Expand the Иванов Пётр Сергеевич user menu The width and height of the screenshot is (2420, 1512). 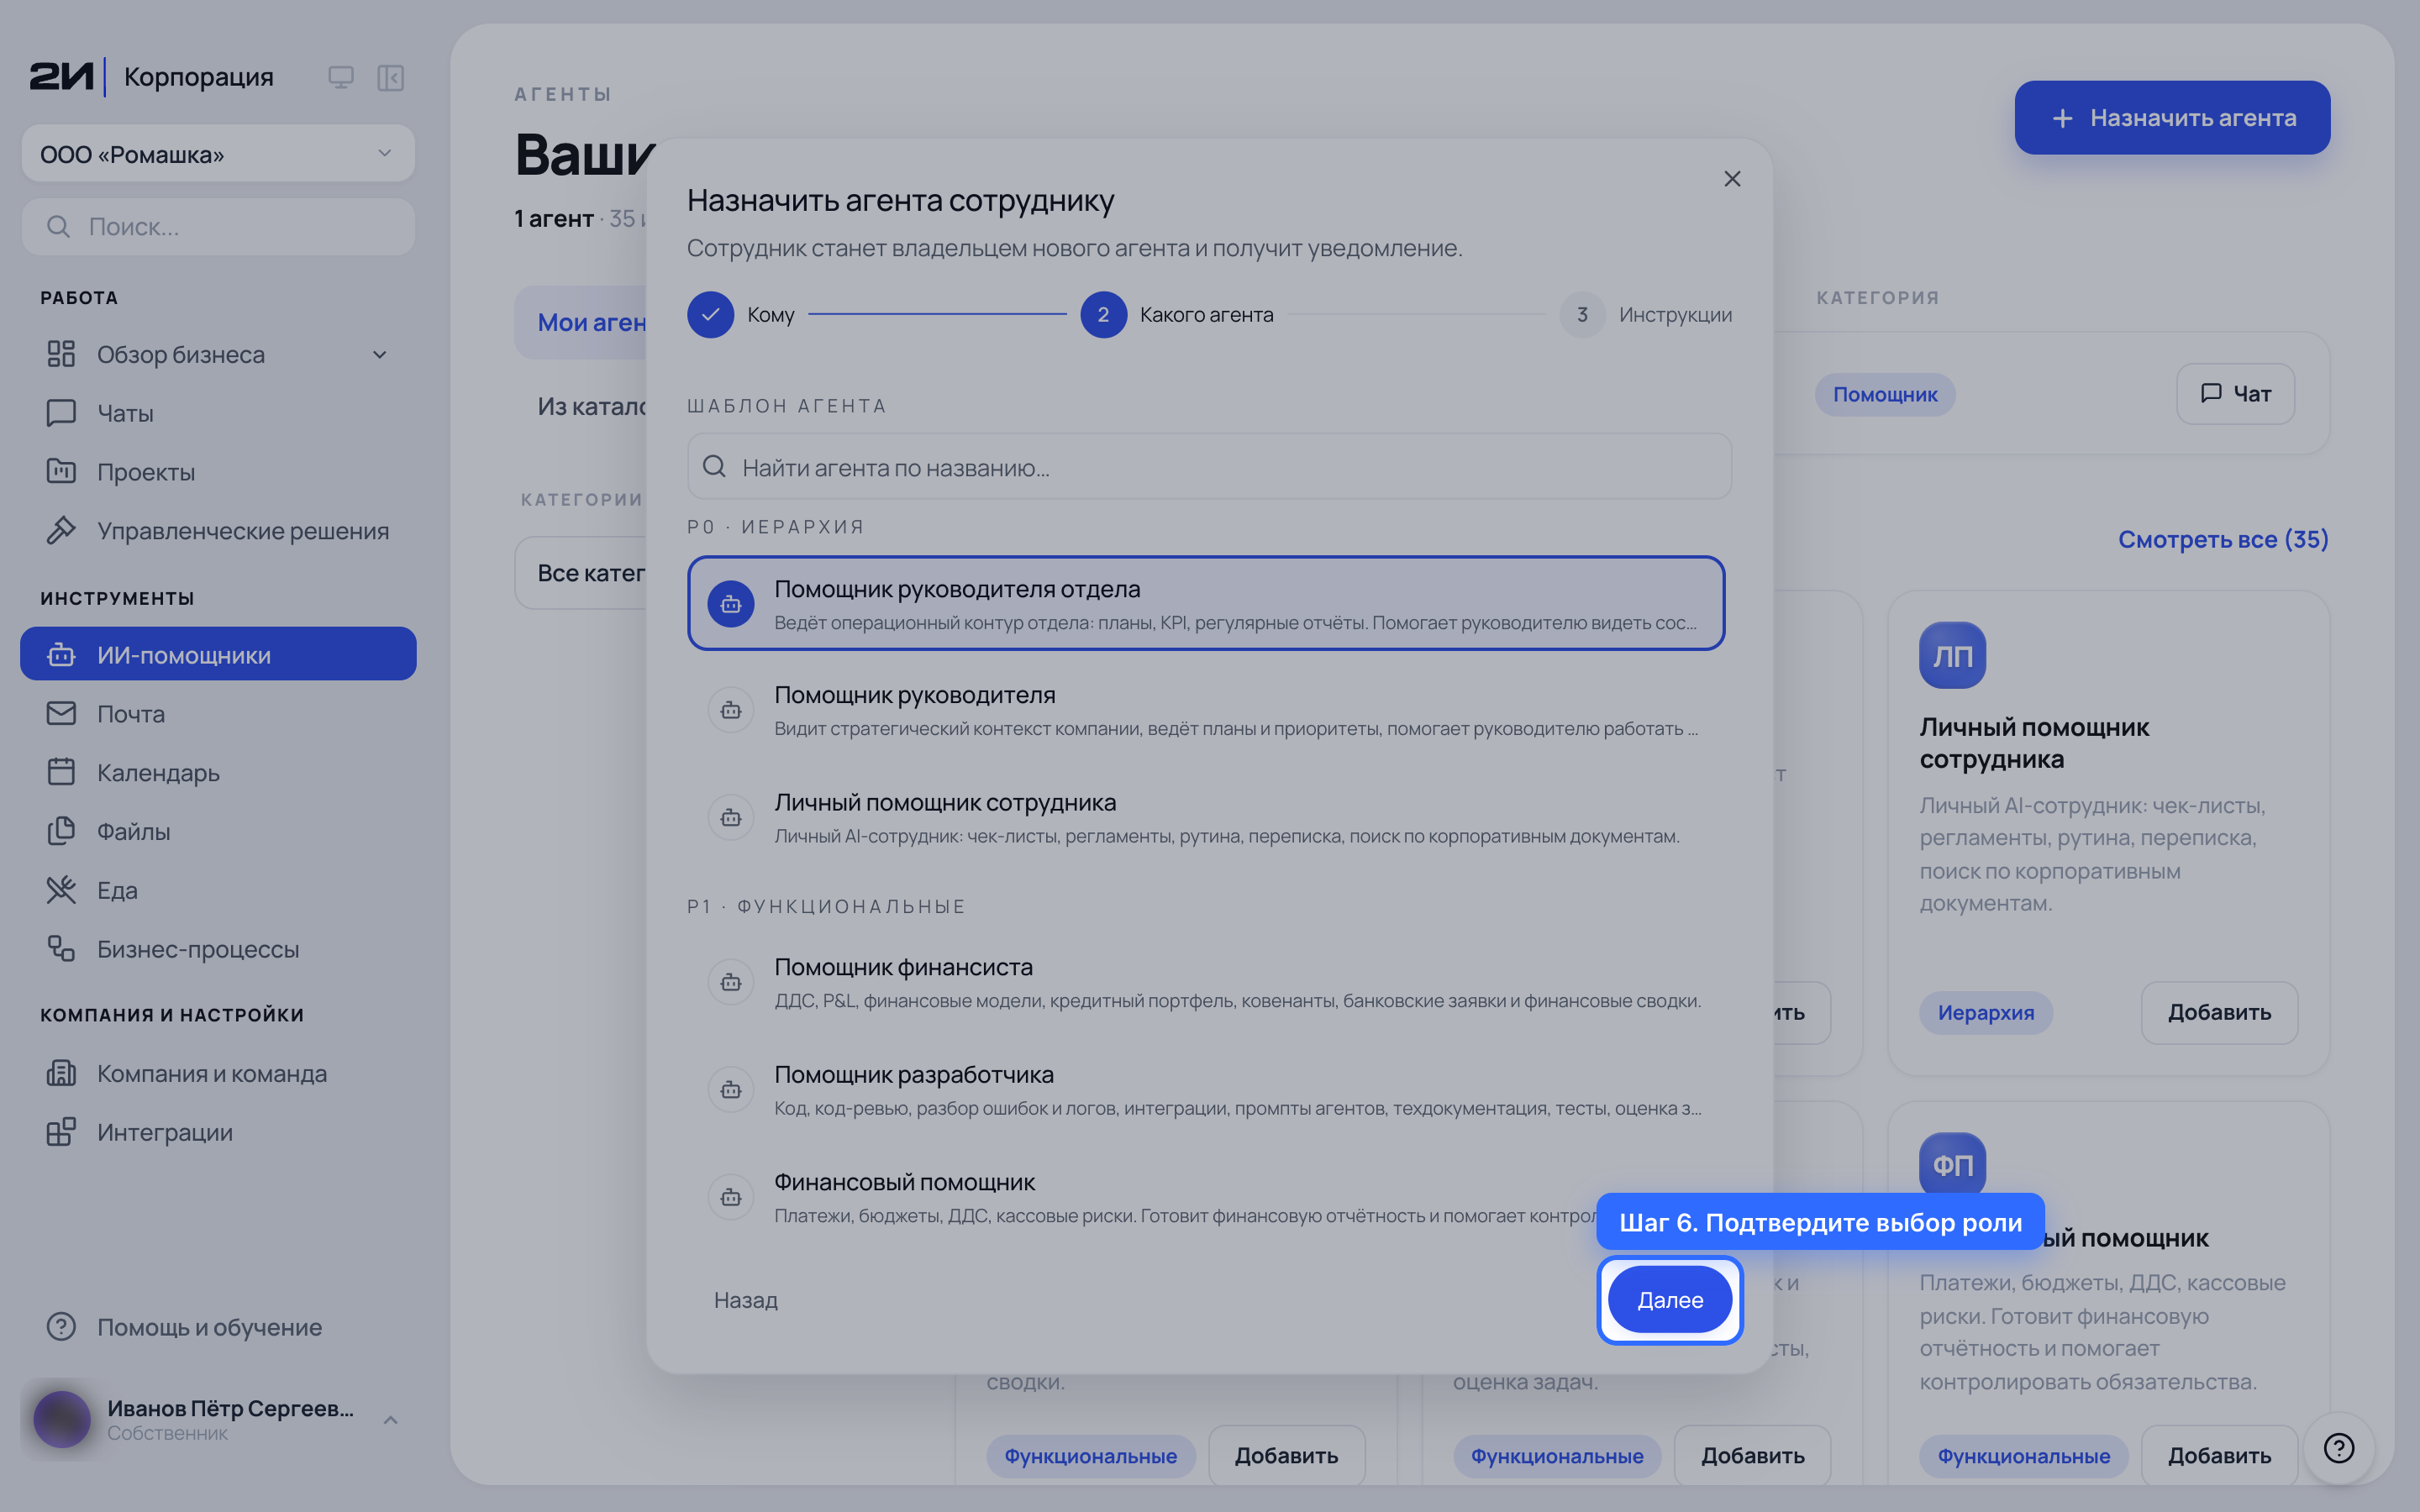click(218, 1419)
